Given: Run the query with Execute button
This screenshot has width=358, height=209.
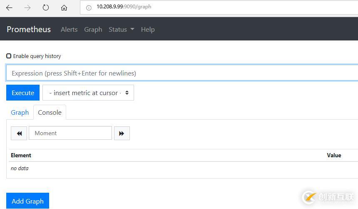Looking at the screenshot, I should (23, 93).
